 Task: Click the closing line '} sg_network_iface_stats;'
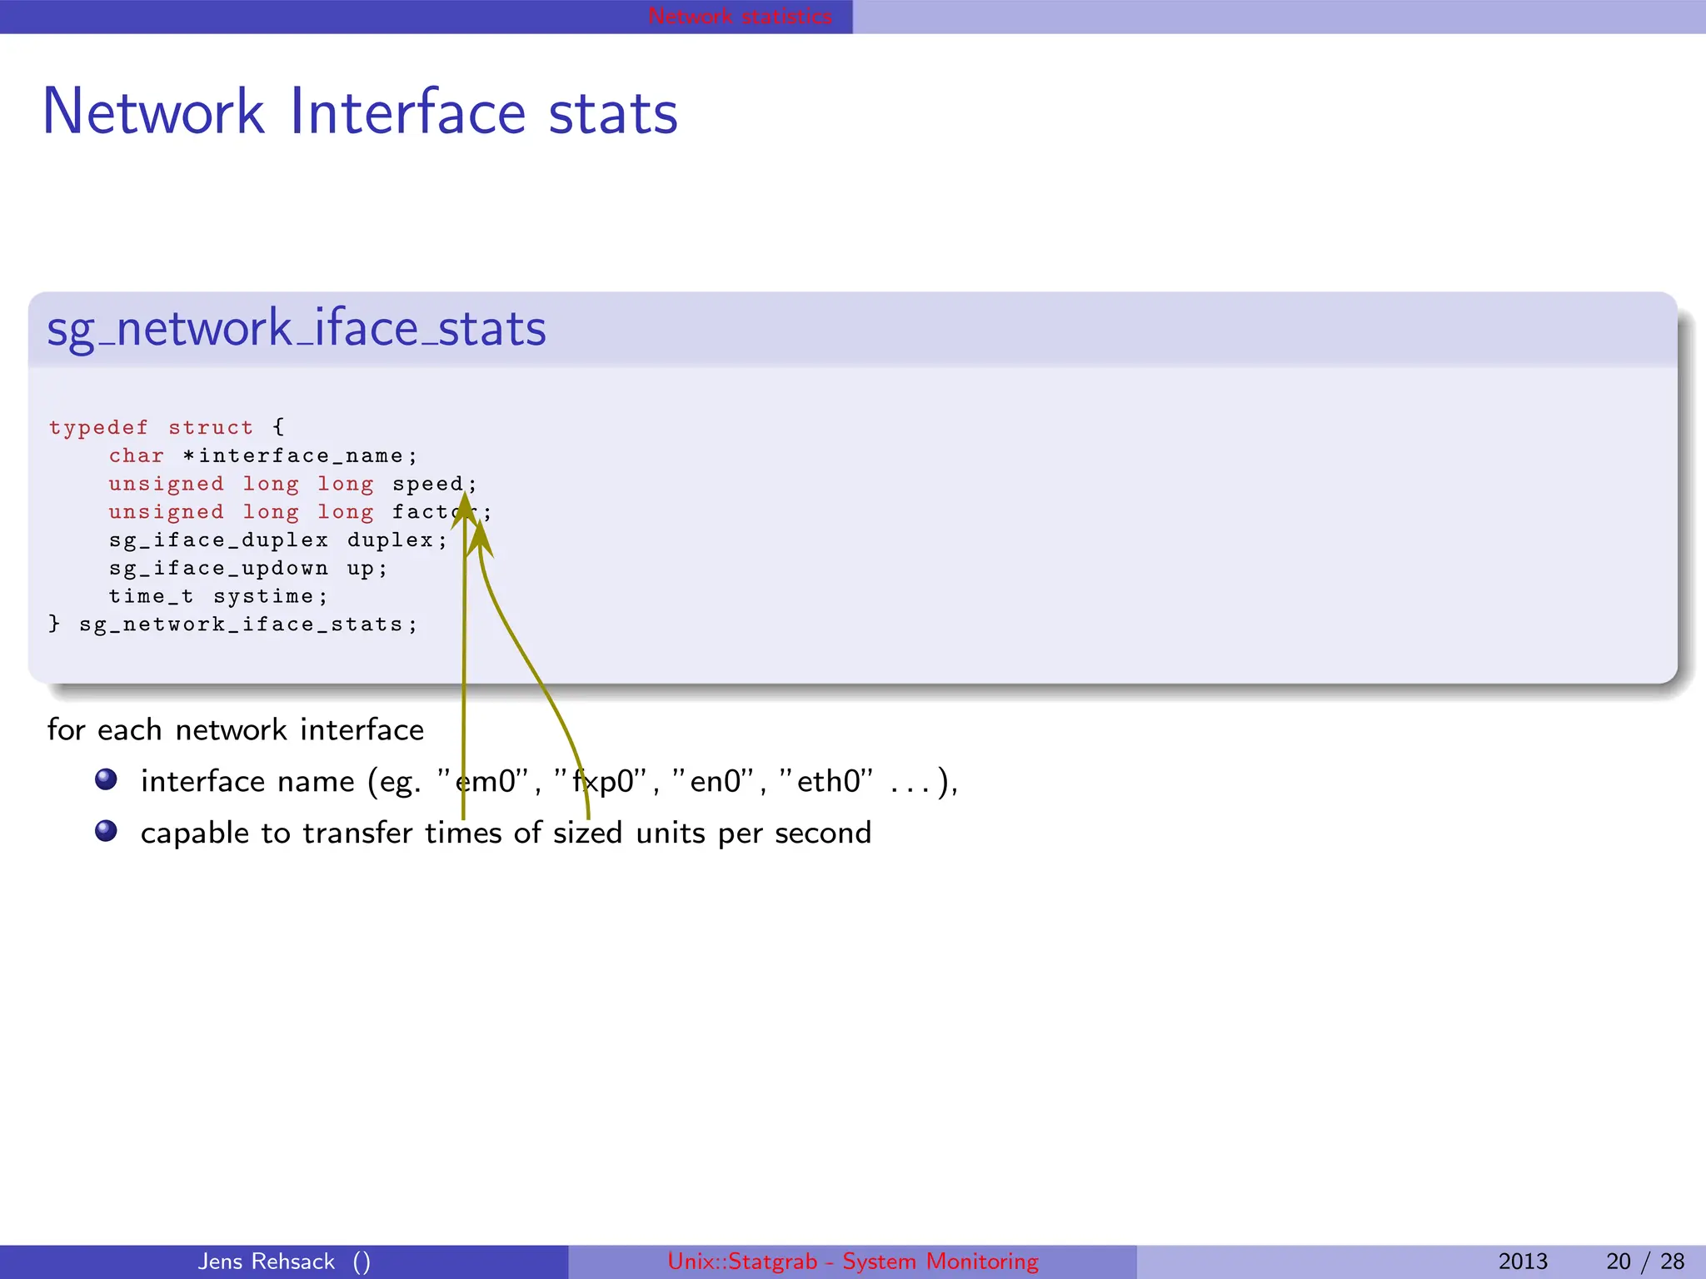click(233, 625)
